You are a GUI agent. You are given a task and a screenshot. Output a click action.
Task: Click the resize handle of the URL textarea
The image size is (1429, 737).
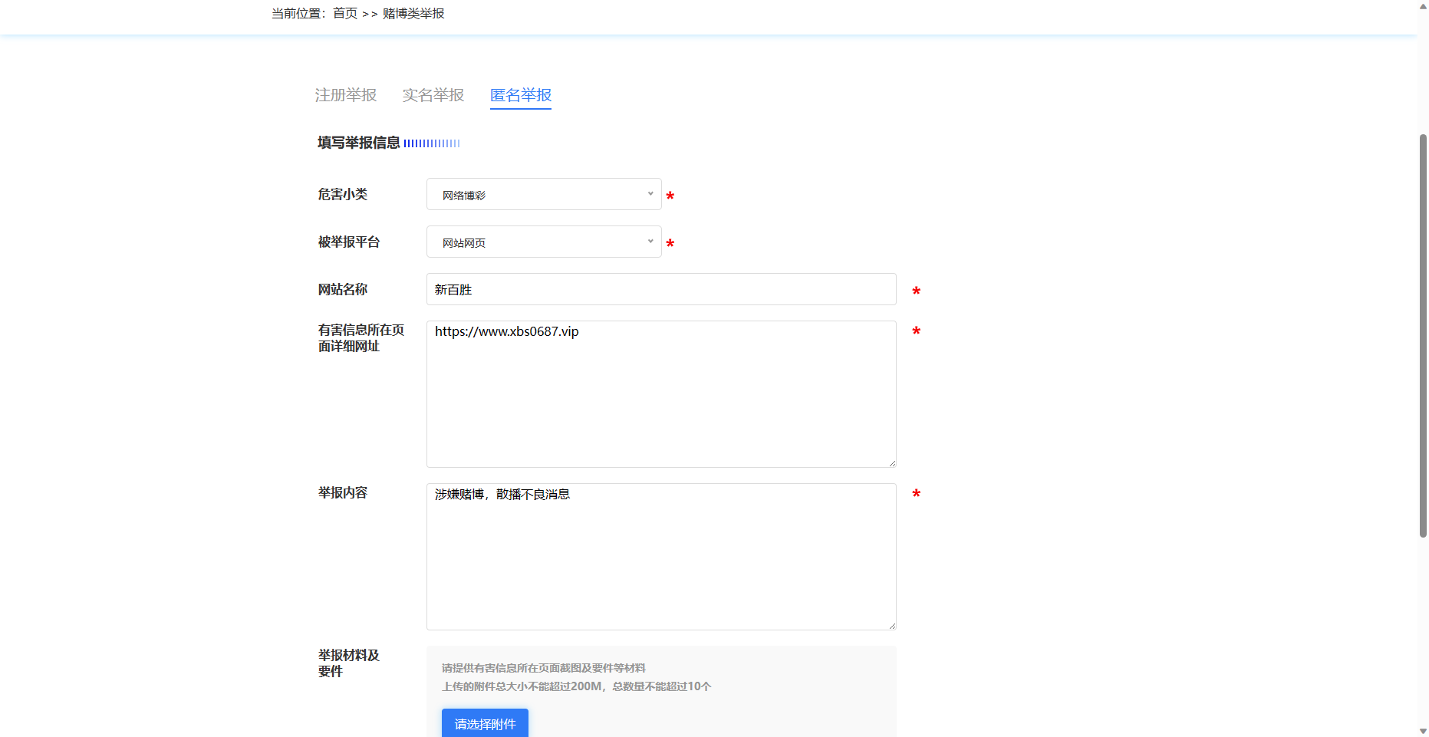(x=891, y=462)
